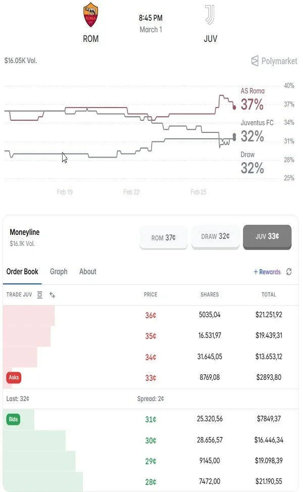Click the red Asks badge
Screen dimensions: 303x492
pos(14,377)
